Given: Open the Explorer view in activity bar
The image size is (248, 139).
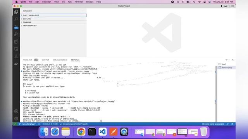Looking at the screenshot, I should [16, 12].
